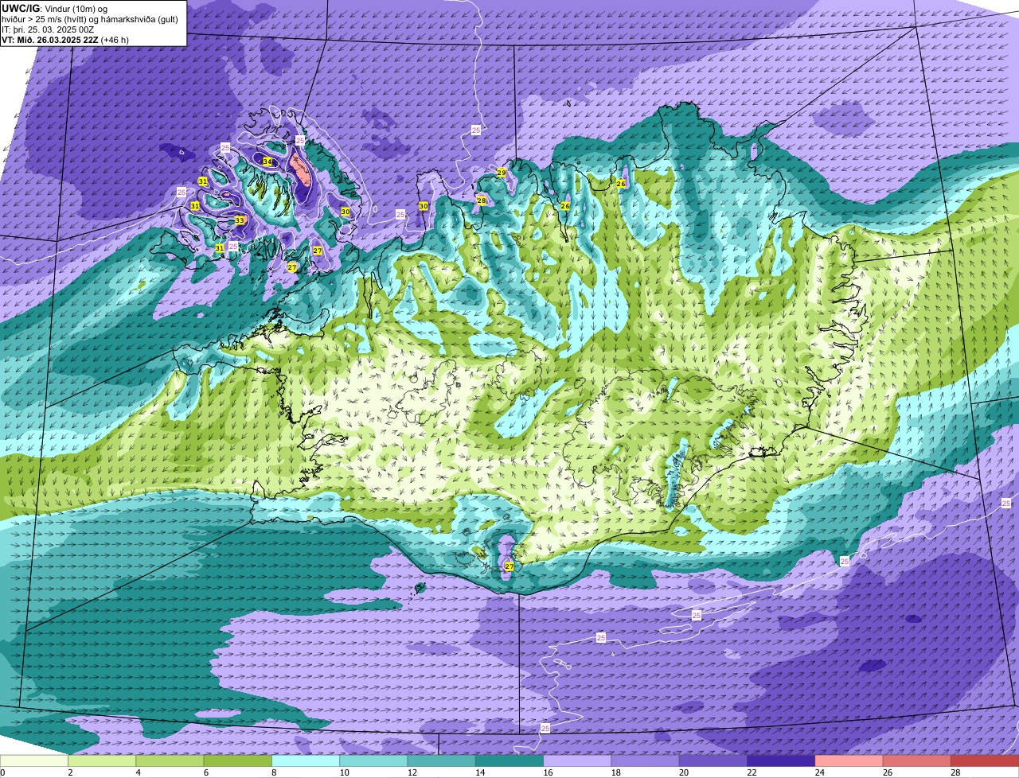Screen dimensions: 1019x778
Task: Select the 16–18 m/s lavender legend swatch
Action: click(577, 761)
